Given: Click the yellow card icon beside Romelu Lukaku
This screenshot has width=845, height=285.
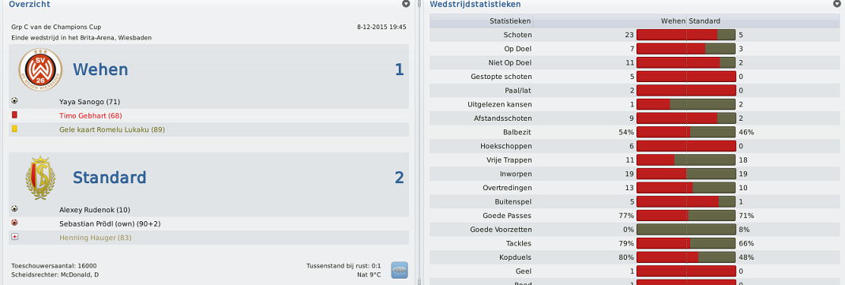Looking at the screenshot, I should 14,129.
